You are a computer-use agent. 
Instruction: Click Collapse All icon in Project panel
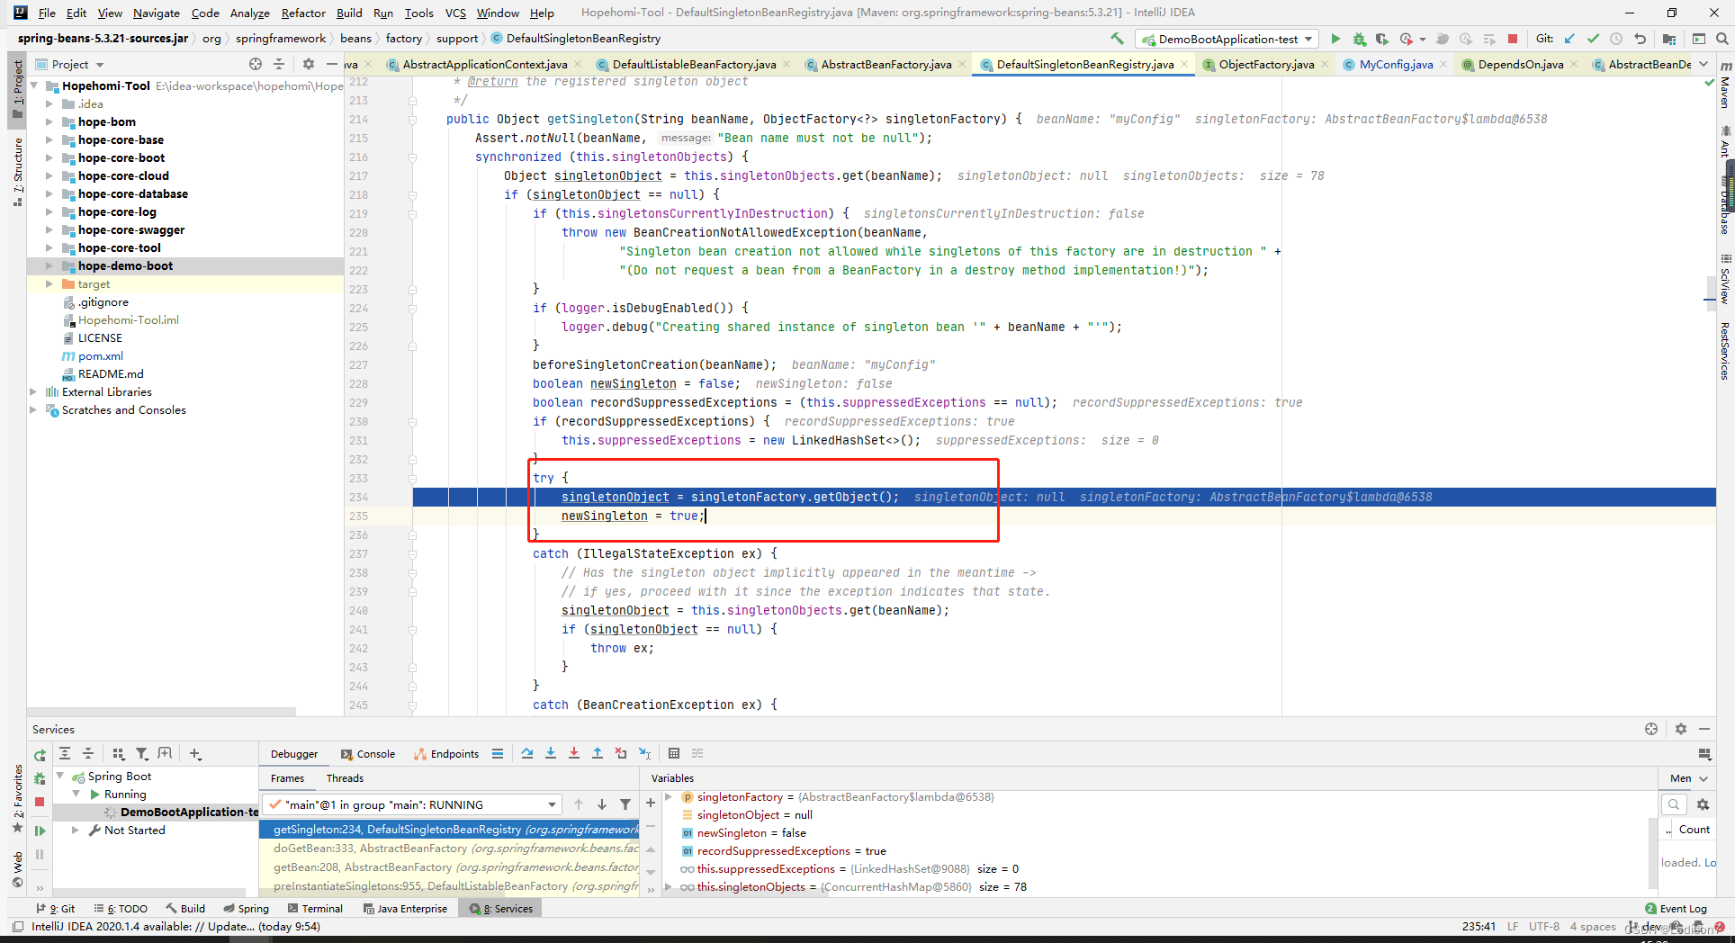[279, 64]
